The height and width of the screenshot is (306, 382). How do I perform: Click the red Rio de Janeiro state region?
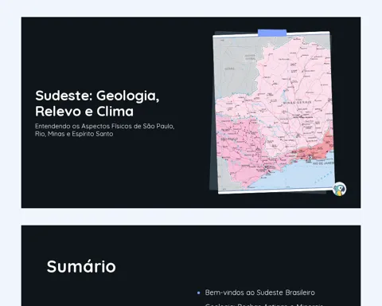tap(316, 150)
